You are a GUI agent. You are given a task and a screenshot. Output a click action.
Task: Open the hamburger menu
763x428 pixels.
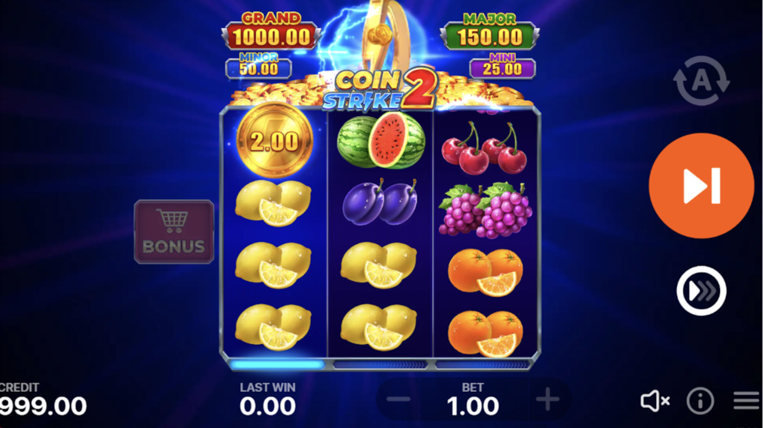(746, 401)
